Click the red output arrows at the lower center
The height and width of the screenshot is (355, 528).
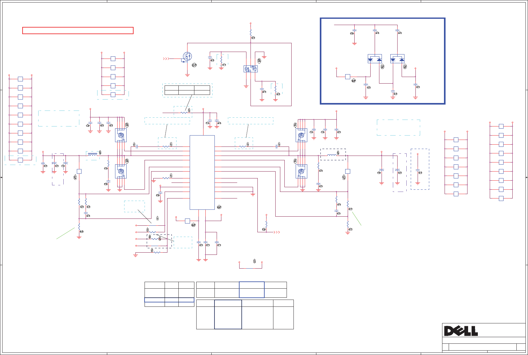(x=277, y=232)
